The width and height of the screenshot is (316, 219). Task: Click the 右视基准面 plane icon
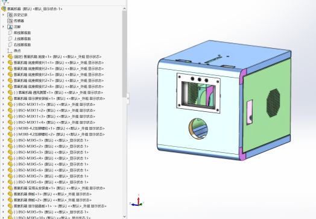[x=10, y=45]
